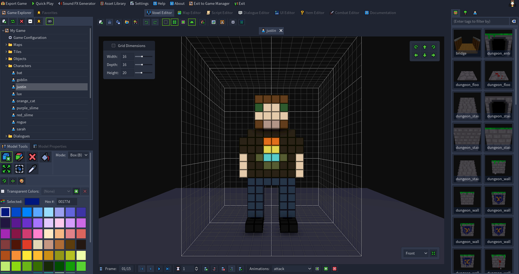Click Exit to Game Manager

tap(208, 4)
